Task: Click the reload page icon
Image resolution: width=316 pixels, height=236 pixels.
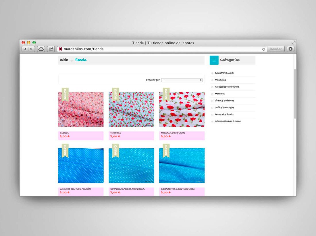Action: point(264,49)
